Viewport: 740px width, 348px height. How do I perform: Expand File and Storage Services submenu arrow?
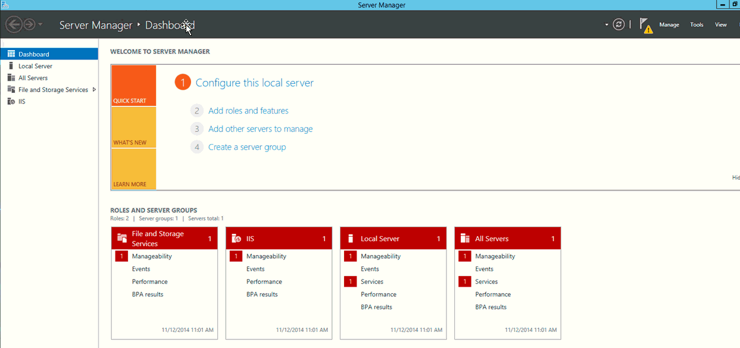94,90
